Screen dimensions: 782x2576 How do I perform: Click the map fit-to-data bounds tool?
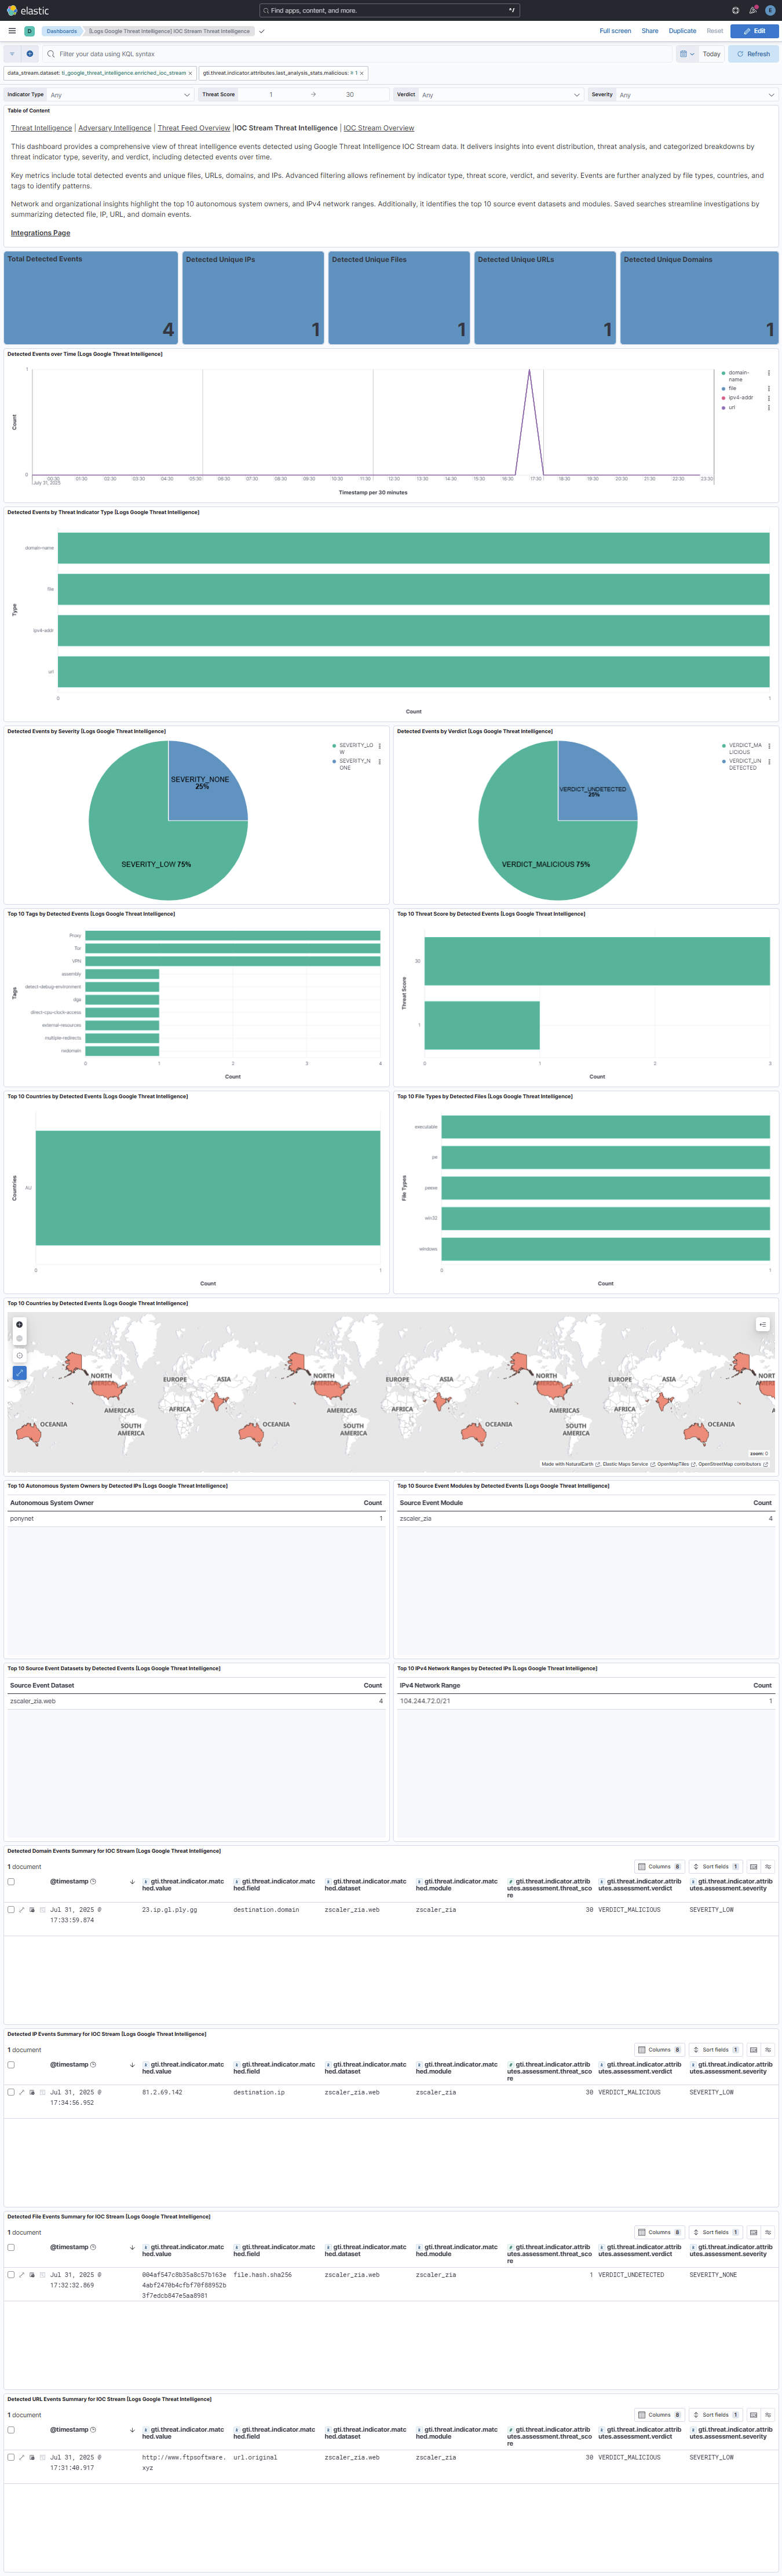[19, 1373]
